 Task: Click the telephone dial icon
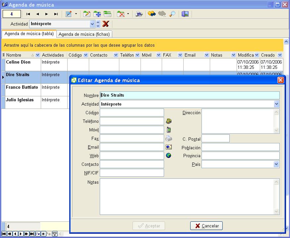[x=169, y=121]
